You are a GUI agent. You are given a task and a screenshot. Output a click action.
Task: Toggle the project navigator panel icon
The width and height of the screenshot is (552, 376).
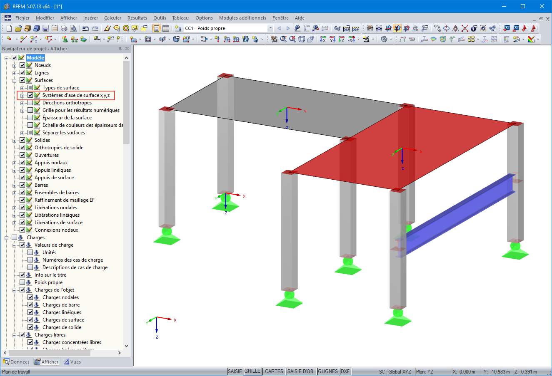point(157,28)
